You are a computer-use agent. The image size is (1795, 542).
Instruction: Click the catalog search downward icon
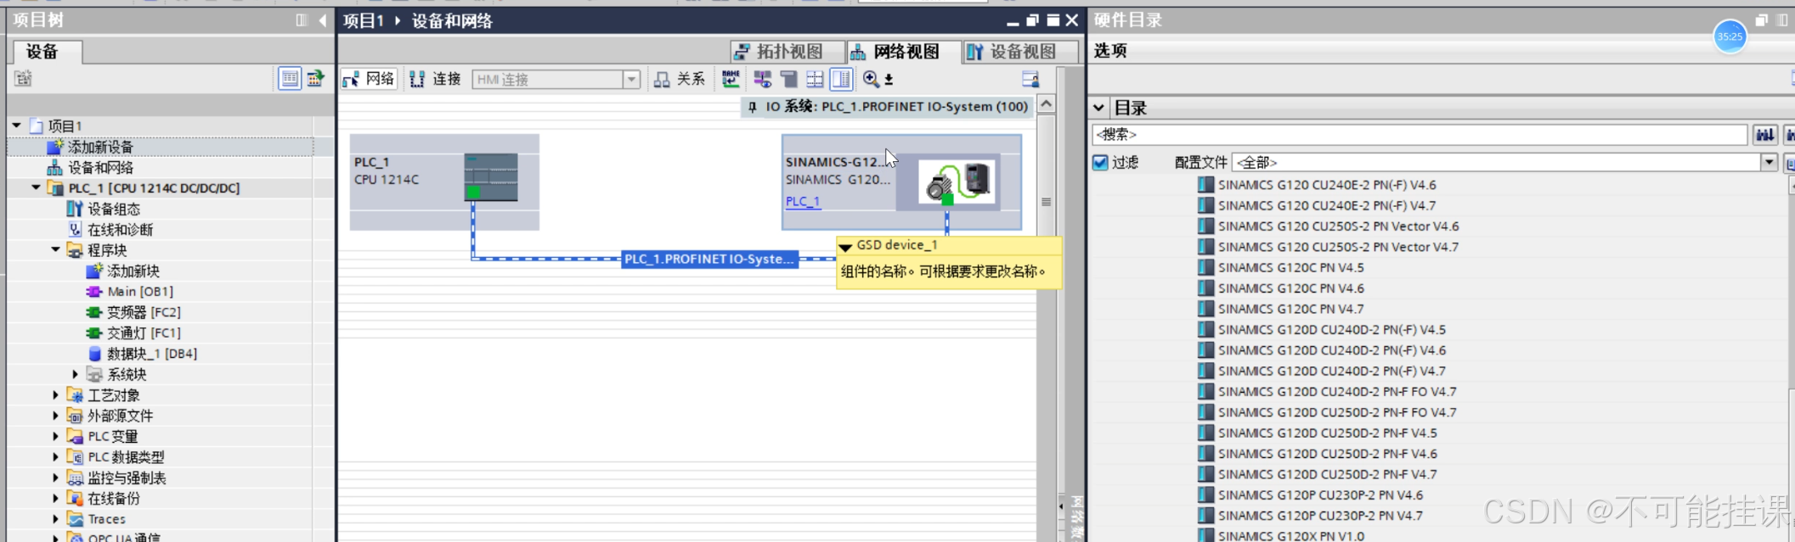click(1764, 134)
